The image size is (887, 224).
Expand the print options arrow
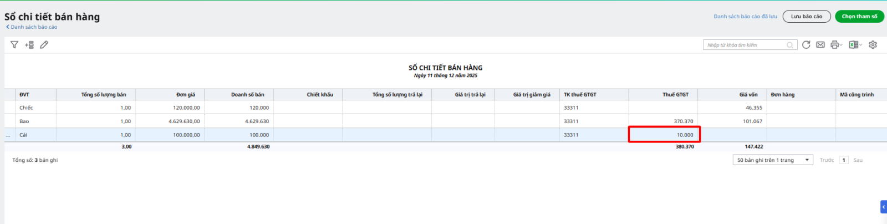[841, 45]
